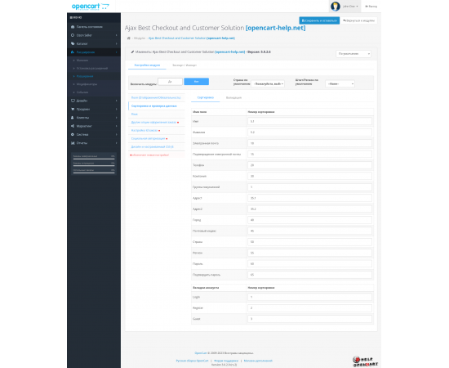Click sort order field for Login row
This screenshot has width=449, height=368.
tap(310, 297)
